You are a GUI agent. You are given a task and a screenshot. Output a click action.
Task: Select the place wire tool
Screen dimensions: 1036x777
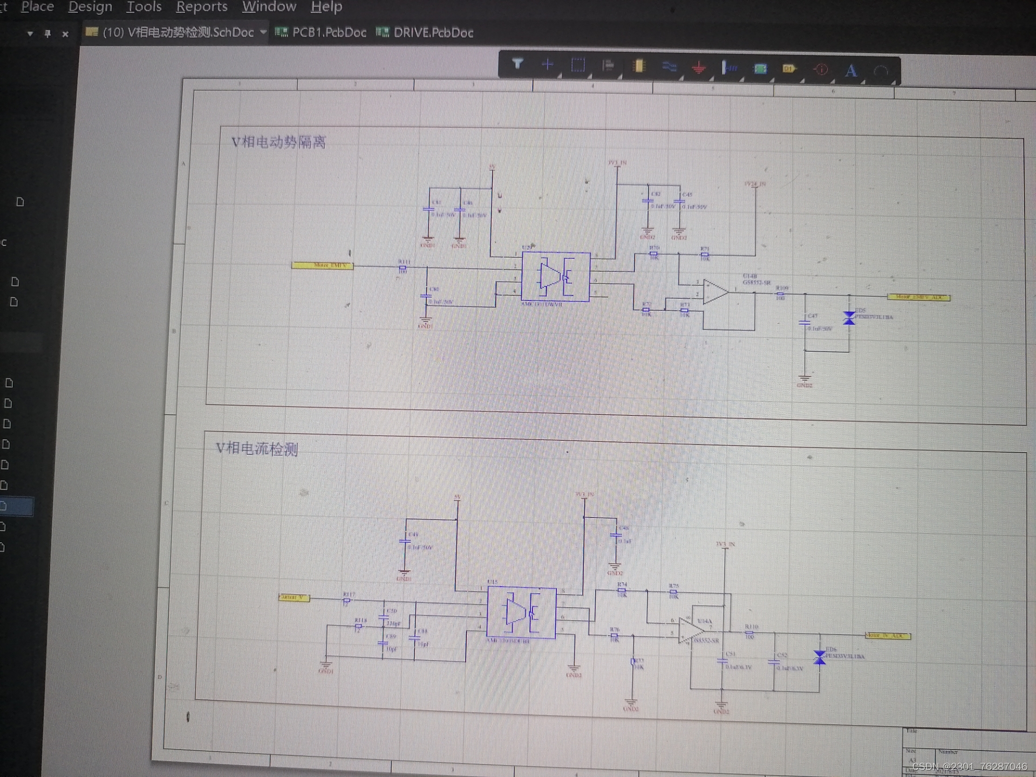(x=669, y=67)
